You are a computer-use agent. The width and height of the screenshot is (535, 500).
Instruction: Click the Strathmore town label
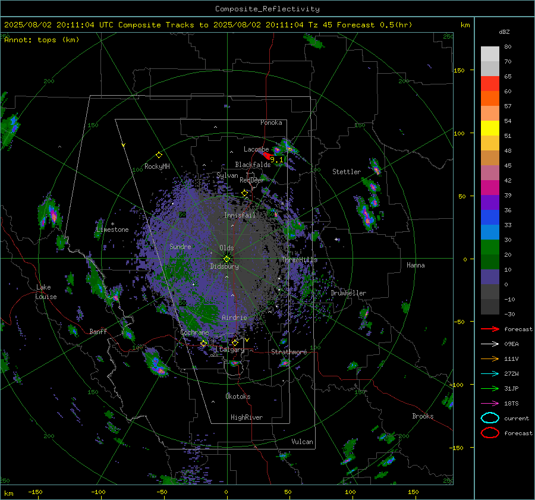289,352
